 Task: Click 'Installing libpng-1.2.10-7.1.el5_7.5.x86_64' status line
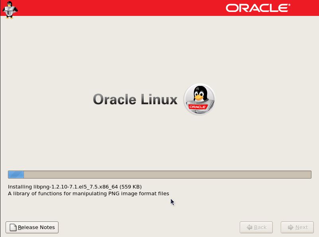[74, 187]
